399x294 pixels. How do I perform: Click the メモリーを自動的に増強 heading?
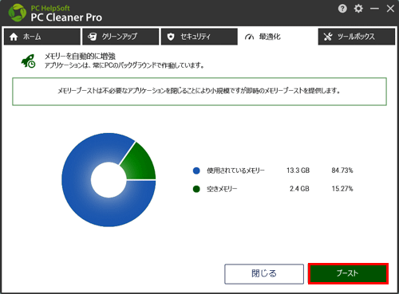80,57
